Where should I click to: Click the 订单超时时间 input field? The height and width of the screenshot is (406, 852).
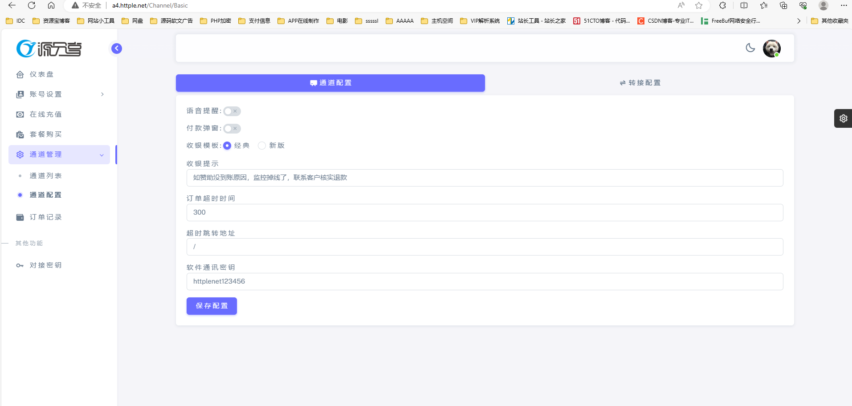tap(485, 212)
